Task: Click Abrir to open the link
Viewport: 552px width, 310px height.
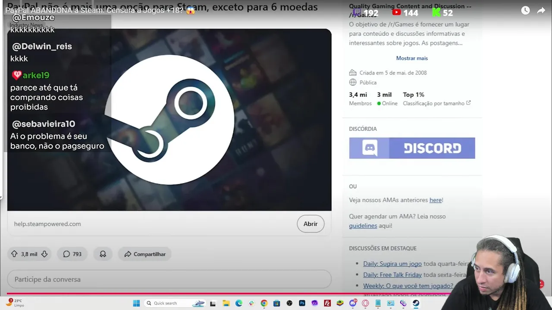Action: [x=310, y=224]
